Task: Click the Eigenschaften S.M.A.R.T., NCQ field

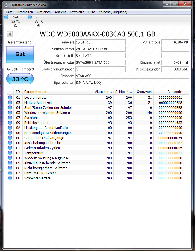Action: click(132, 83)
